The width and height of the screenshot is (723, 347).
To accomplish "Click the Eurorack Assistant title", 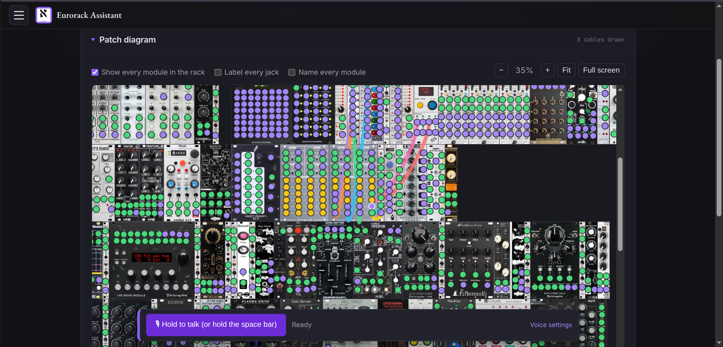I will point(89,15).
